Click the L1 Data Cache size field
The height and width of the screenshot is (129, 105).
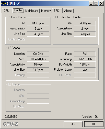click(x=38, y=23)
